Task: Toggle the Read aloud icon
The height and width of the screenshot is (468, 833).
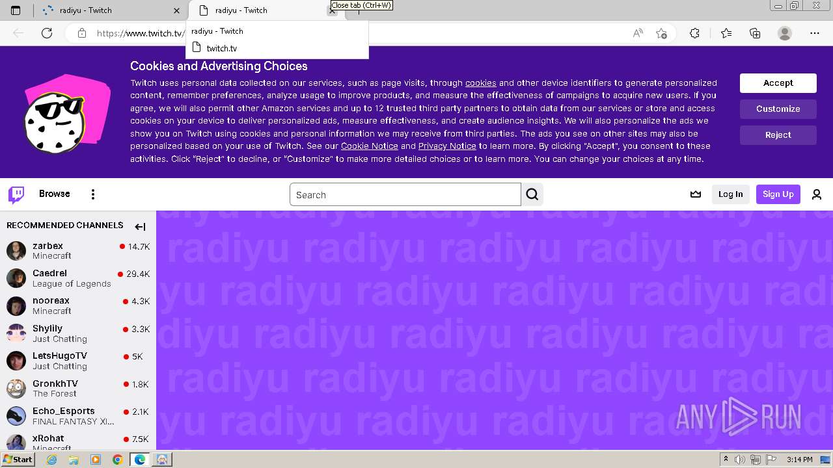Action: (x=638, y=33)
